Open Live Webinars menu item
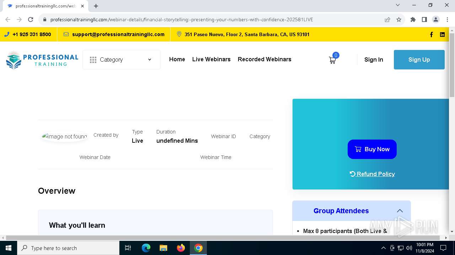The height and width of the screenshot is (255, 455). (x=212, y=59)
